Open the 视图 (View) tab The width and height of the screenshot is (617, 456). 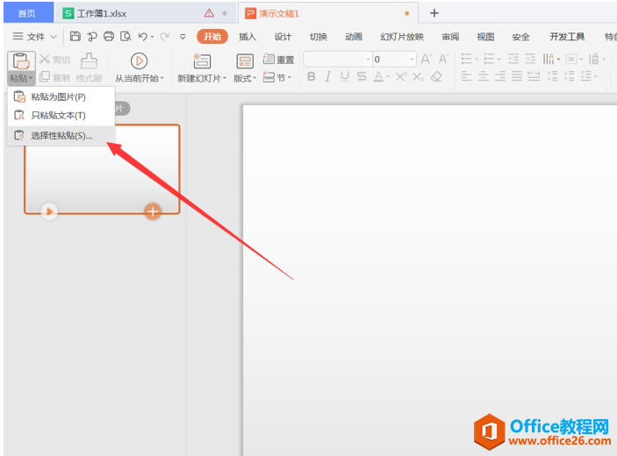485,37
